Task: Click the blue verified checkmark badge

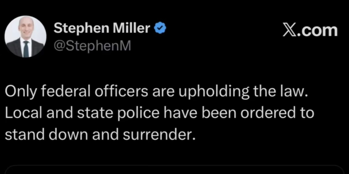Action: (x=160, y=28)
